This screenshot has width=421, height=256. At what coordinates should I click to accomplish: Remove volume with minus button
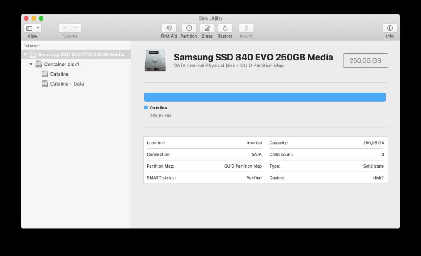[76, 28]
